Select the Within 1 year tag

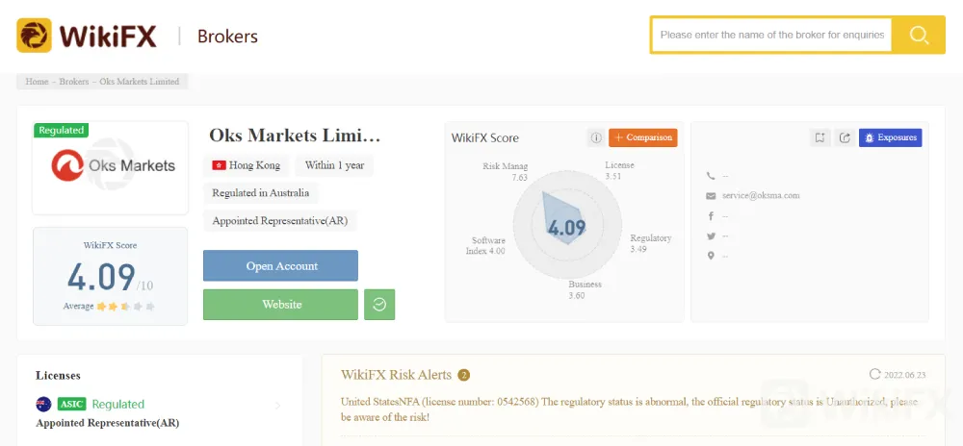(335, 165)
